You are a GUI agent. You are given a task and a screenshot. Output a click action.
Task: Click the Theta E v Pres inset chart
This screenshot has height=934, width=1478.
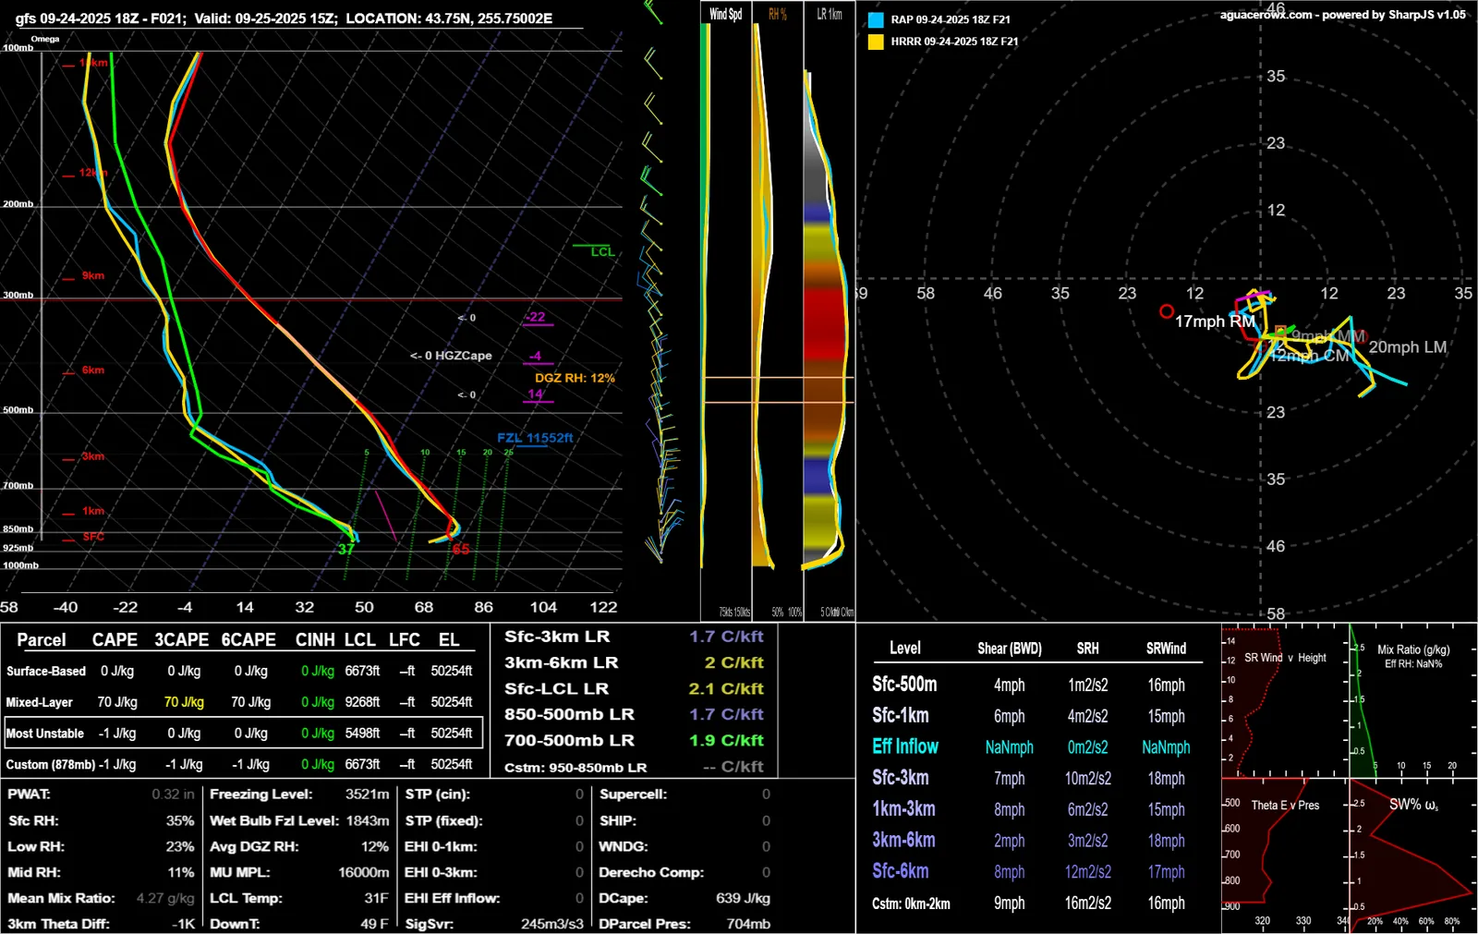tap(1285, 855)
